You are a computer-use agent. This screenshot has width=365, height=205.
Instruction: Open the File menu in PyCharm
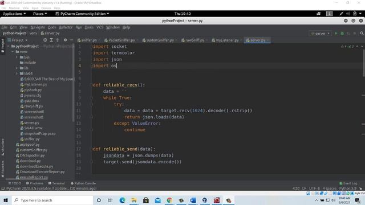5,27
